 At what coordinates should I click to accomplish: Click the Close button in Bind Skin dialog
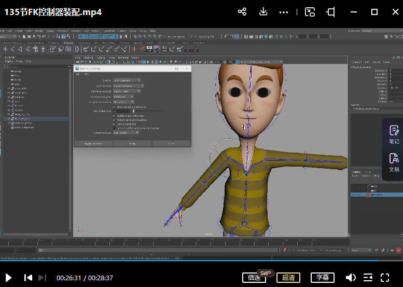pos(171,143)
